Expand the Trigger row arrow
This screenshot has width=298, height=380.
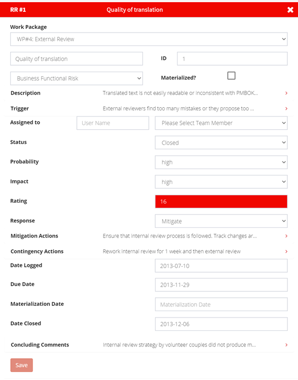pos(286,108)
